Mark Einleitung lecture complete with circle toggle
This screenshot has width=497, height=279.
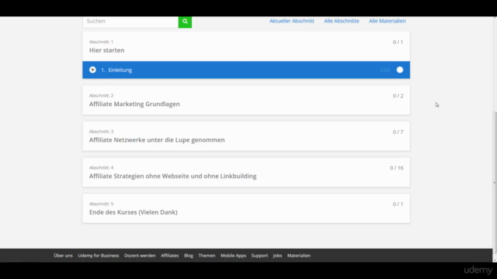400,70
